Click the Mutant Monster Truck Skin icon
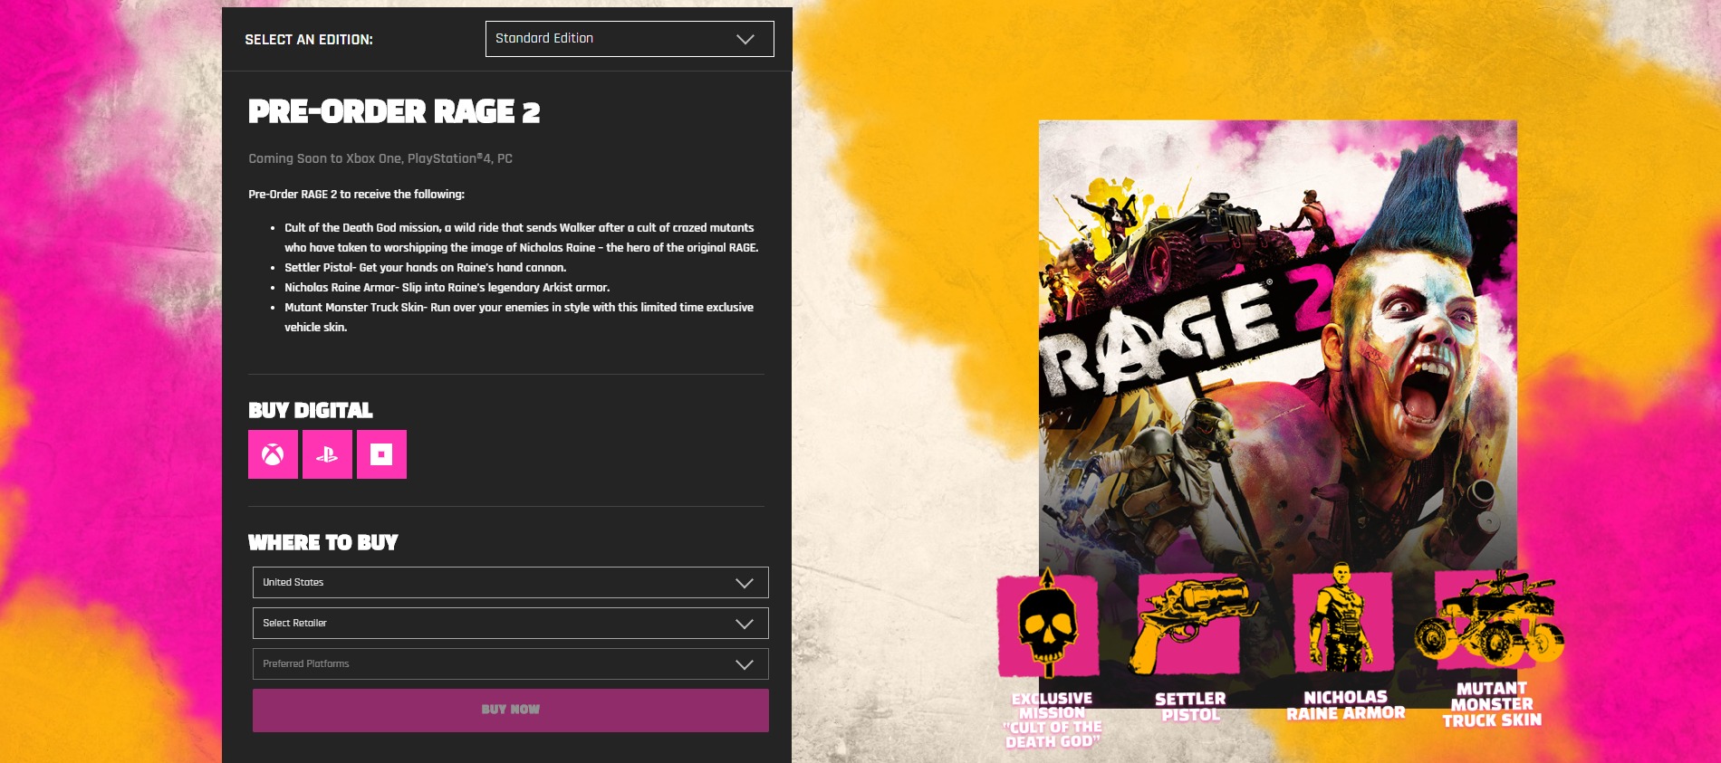1721x763 pixels. [x=1491, y=618]
